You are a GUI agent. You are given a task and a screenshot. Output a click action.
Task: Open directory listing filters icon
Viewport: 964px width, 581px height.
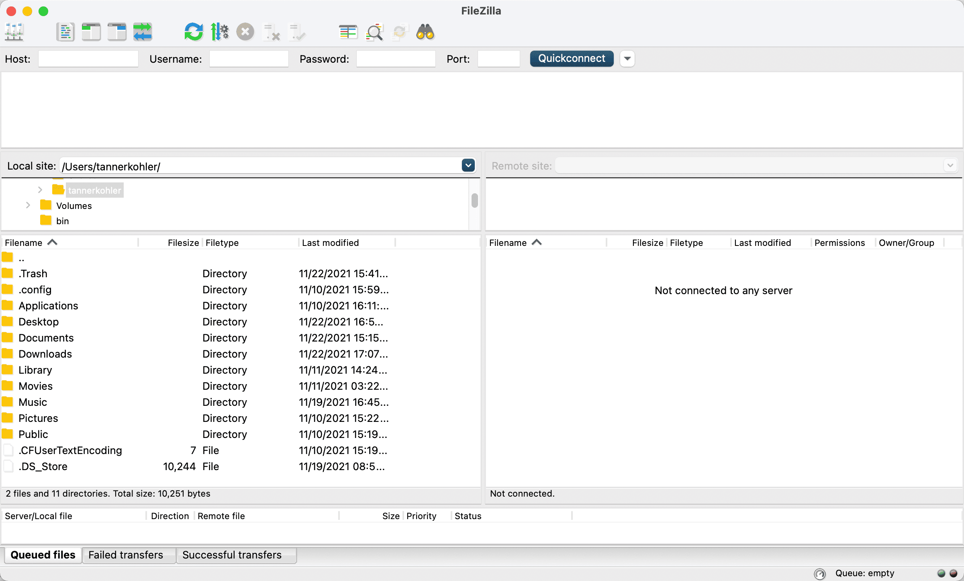pos(348,32)
